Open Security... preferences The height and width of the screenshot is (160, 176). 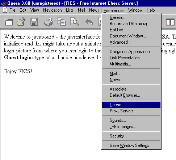[x=131, y=136]
